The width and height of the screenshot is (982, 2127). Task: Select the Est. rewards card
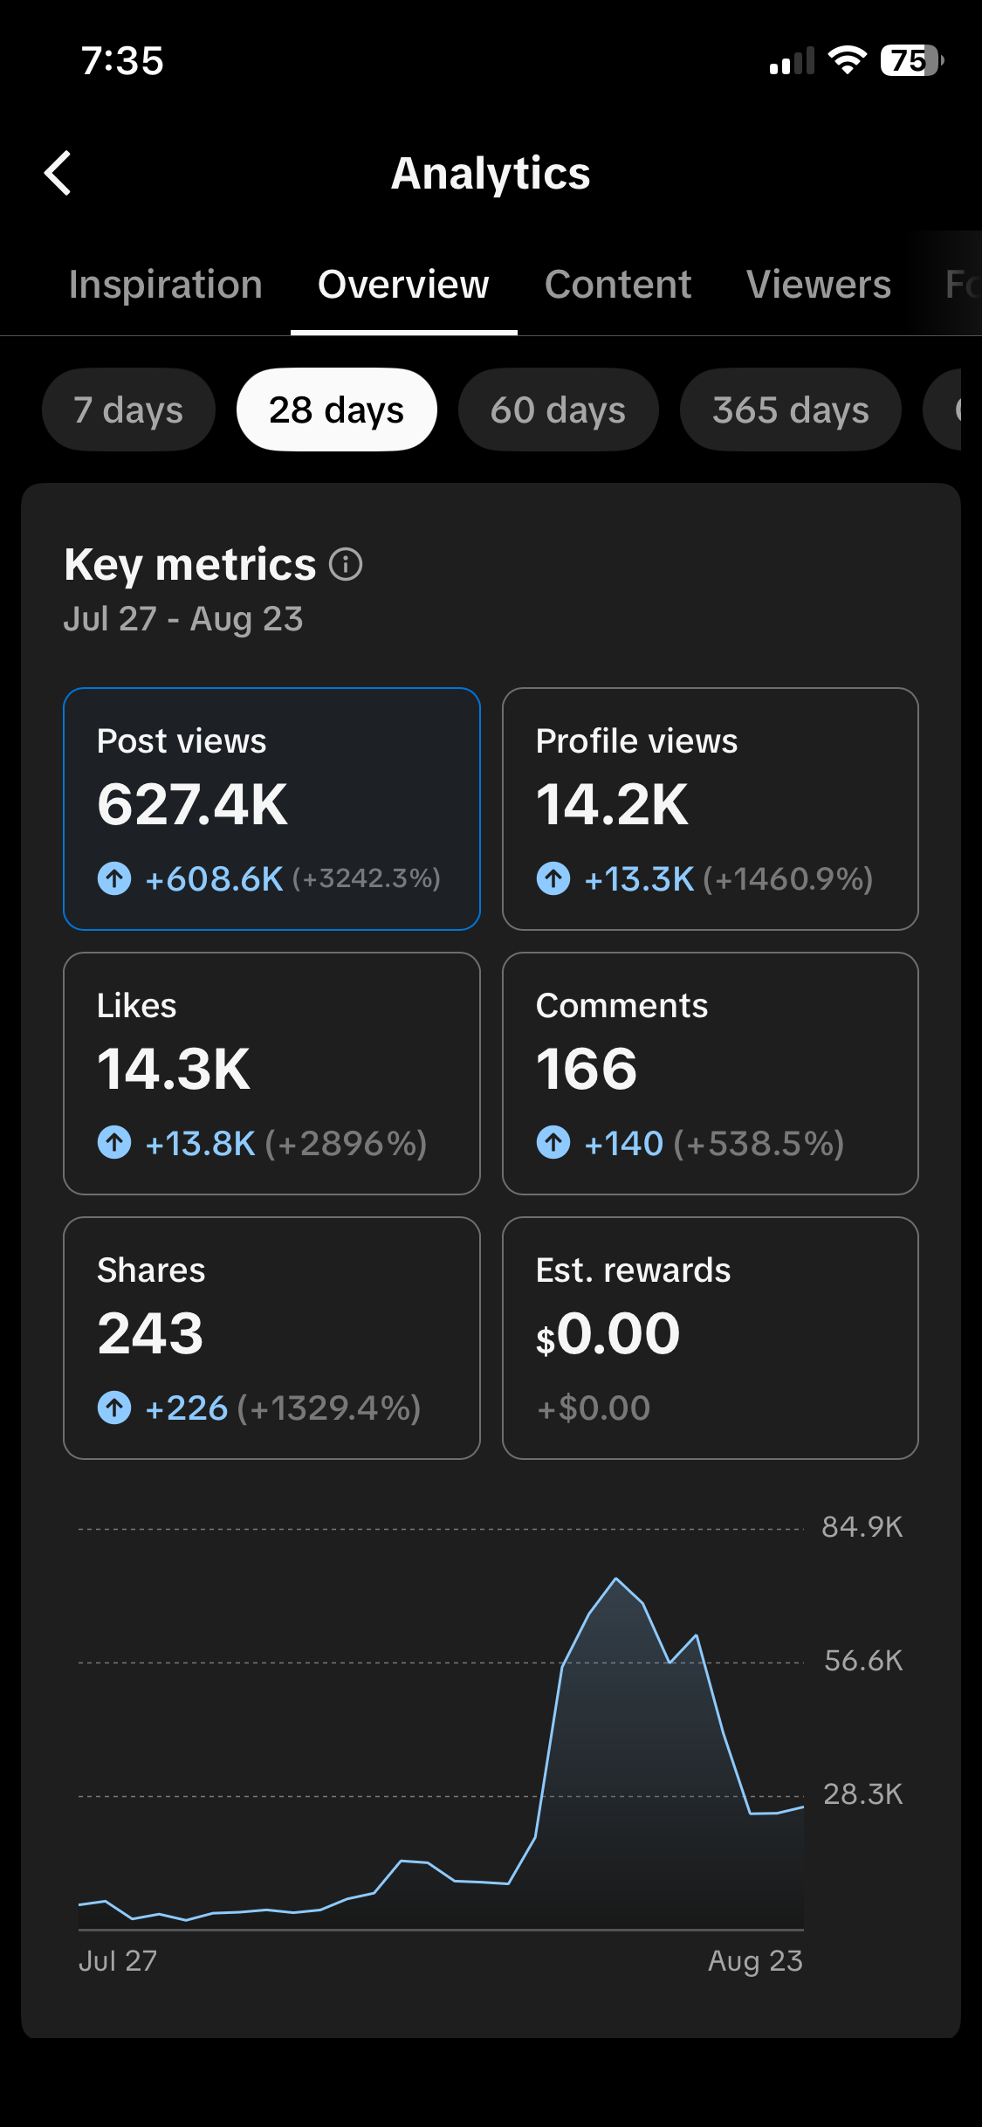pyautogui.click(x=711, y=1338)
